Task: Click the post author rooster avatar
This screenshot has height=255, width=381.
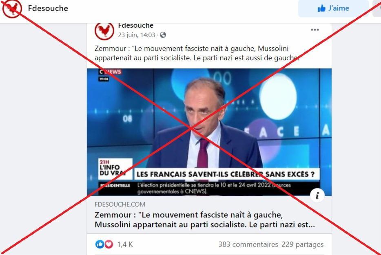Action: pos(104,31)
